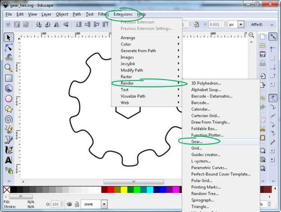Choose Spirograph... from Render submenu
The width and height of the screenshot is (281, 212).
coord(221,200)
